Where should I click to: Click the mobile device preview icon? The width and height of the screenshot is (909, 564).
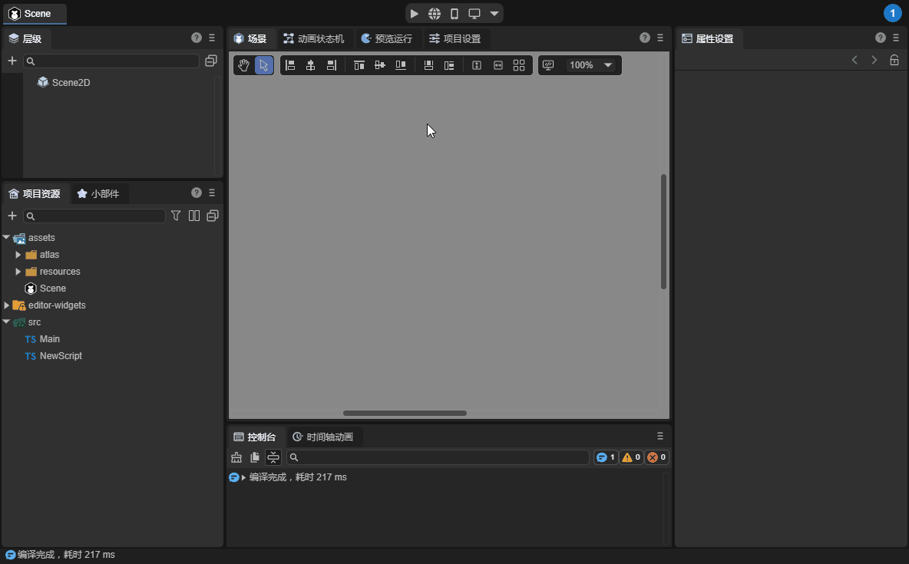tap(454, 14)
